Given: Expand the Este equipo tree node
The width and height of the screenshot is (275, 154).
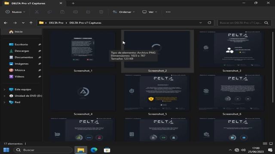Looking at the screenshot, I should 4,89.
